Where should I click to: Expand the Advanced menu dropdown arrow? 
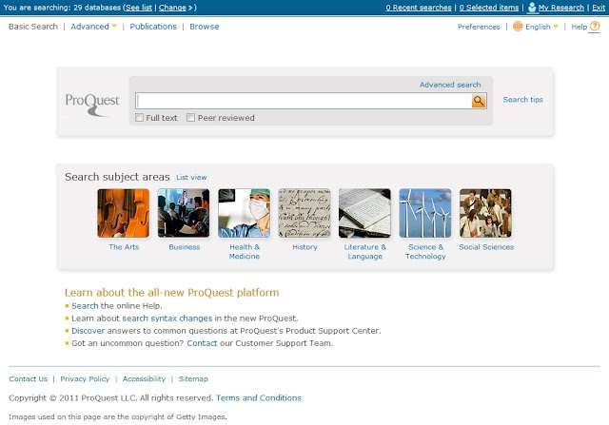point(114,26)
